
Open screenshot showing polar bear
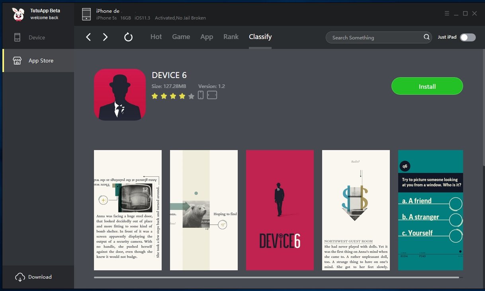pos(204,210)
